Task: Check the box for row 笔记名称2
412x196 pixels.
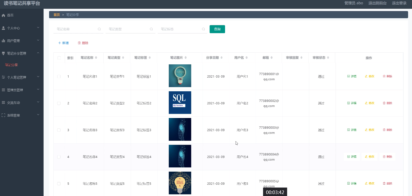Action: tap(59, 103)
